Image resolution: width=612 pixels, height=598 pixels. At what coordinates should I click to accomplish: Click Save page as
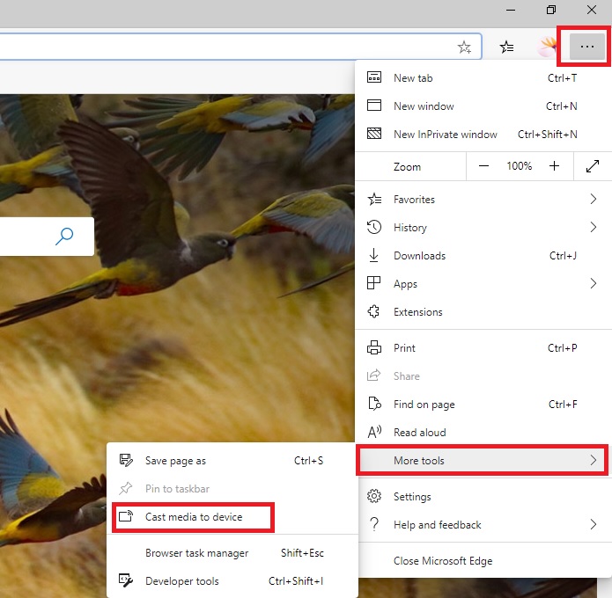click(x=232, y=461)
